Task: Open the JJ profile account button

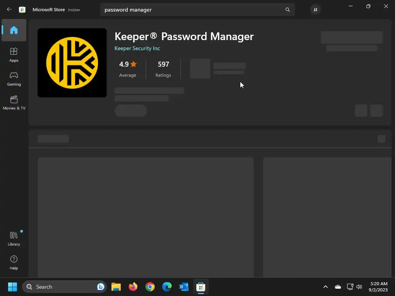Action: point(315,10)
